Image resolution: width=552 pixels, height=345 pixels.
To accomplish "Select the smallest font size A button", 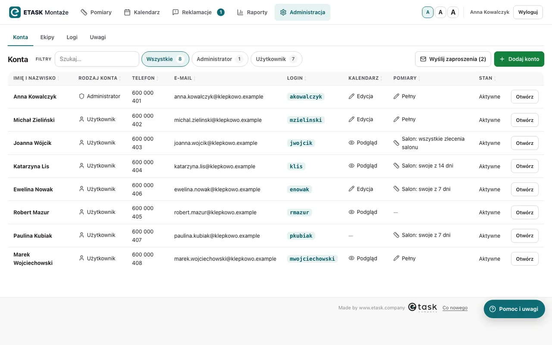I will pyautogui.click(x=428, y=12).
